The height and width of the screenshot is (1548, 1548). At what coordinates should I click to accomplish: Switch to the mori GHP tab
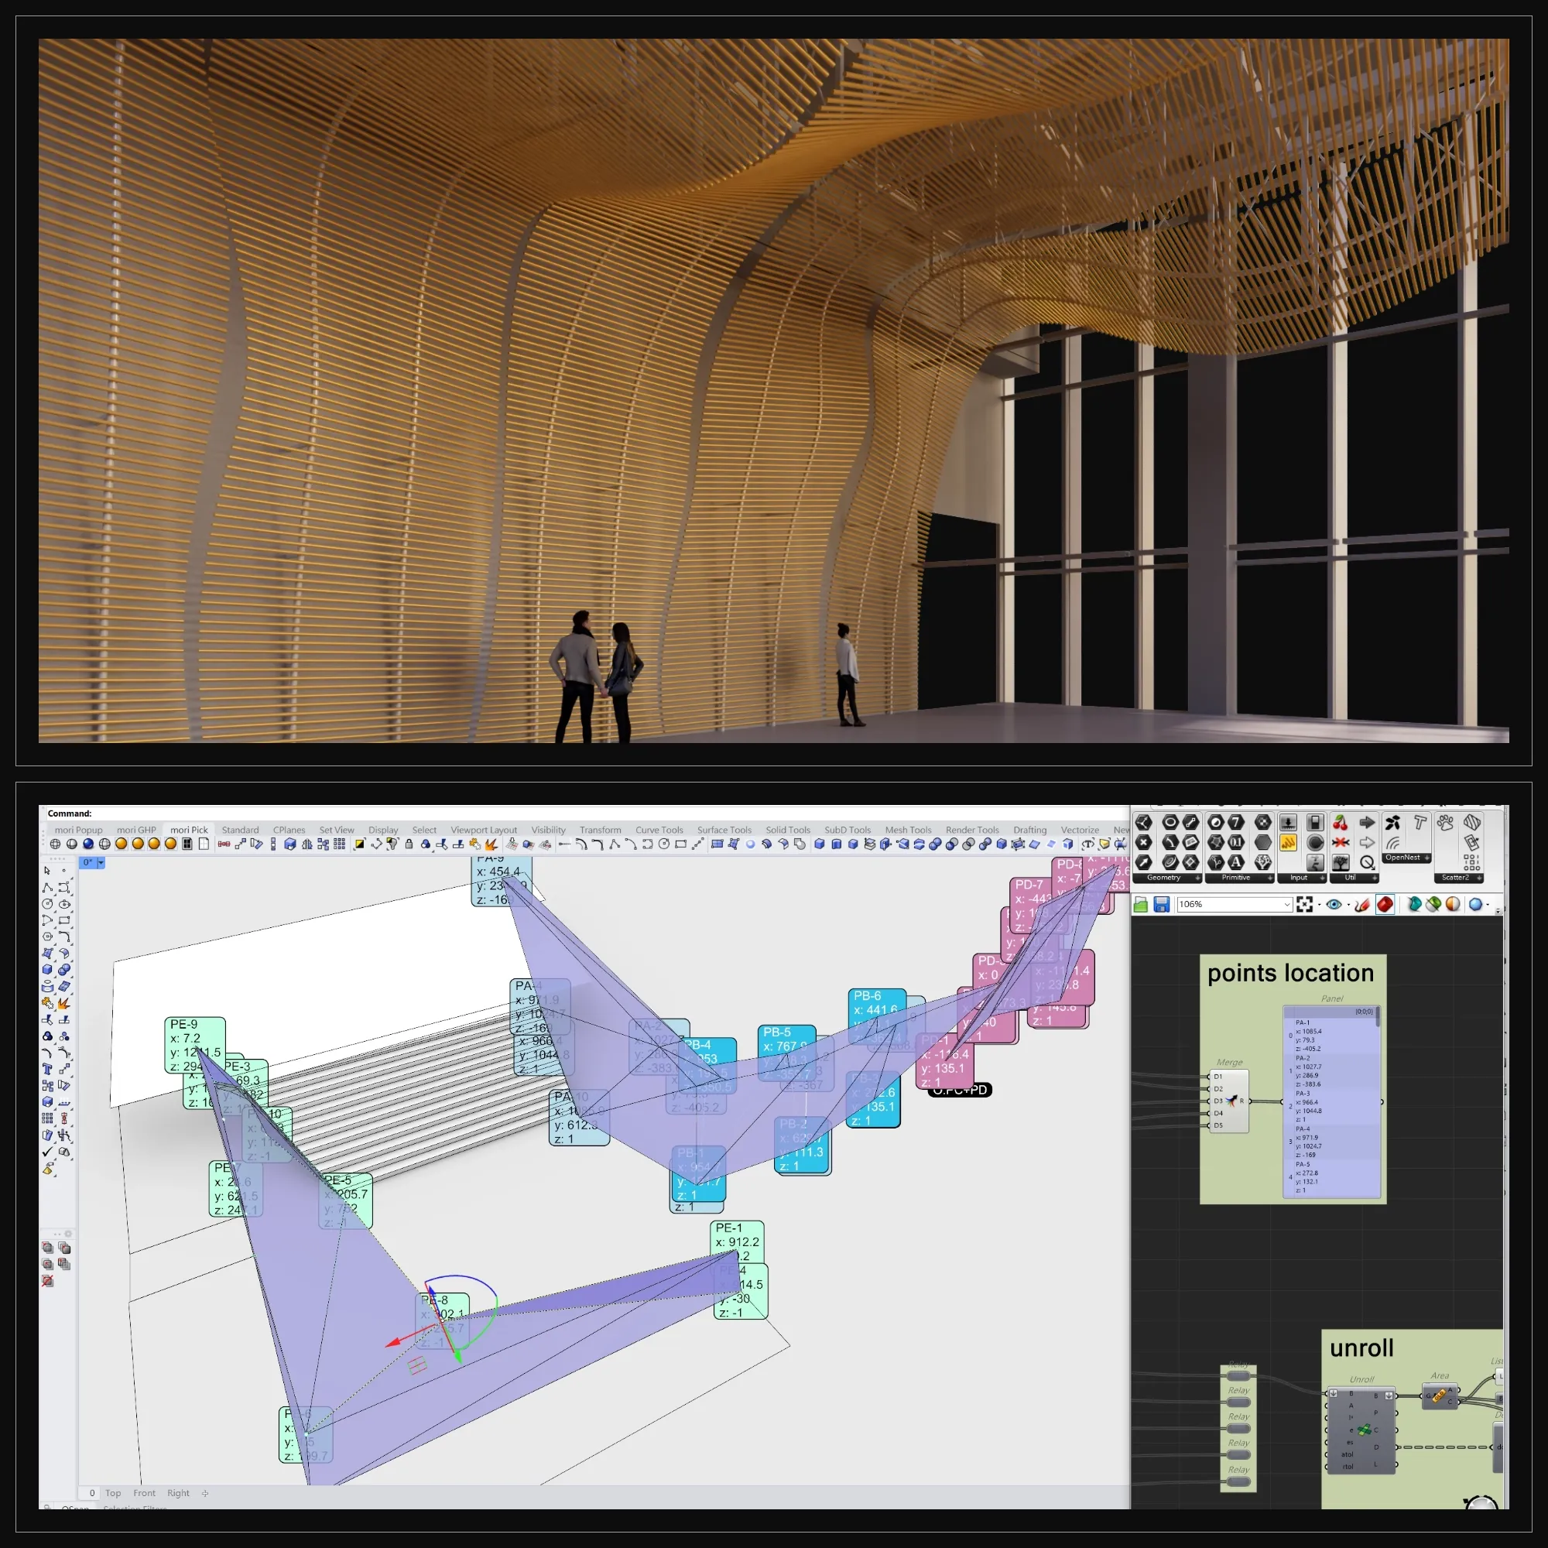pyautogui.click(x=136, y=830)
